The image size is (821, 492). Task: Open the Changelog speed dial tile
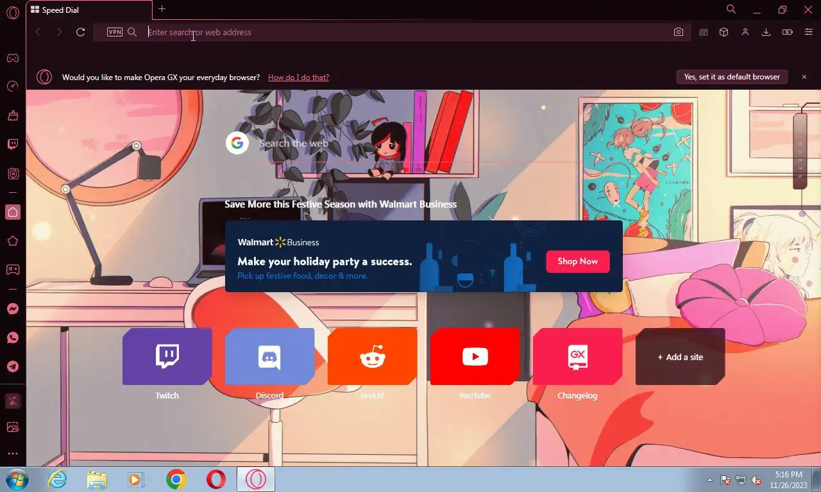(577, 357)
